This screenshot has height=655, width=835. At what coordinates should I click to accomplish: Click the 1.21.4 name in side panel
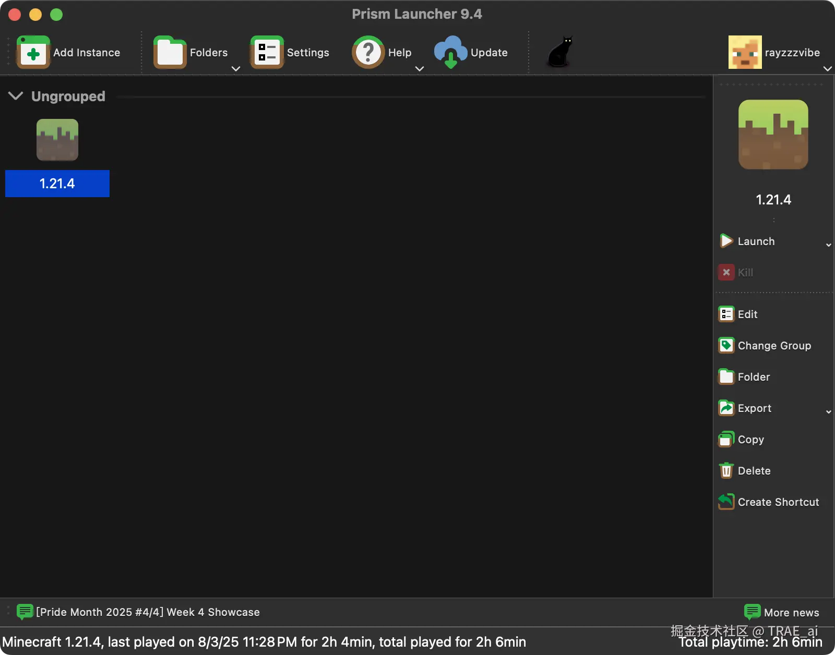[x=773, y=200]
